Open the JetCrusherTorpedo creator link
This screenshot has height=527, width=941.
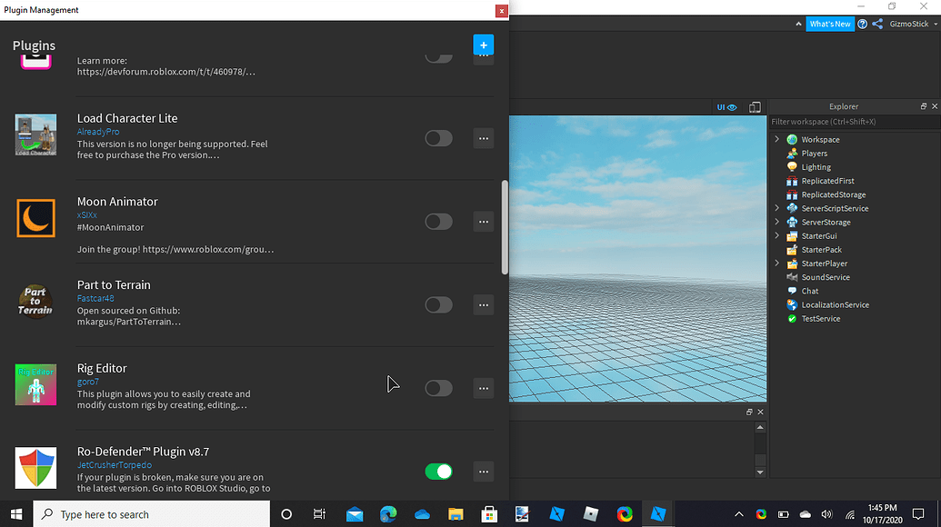(x=114, y=465)
